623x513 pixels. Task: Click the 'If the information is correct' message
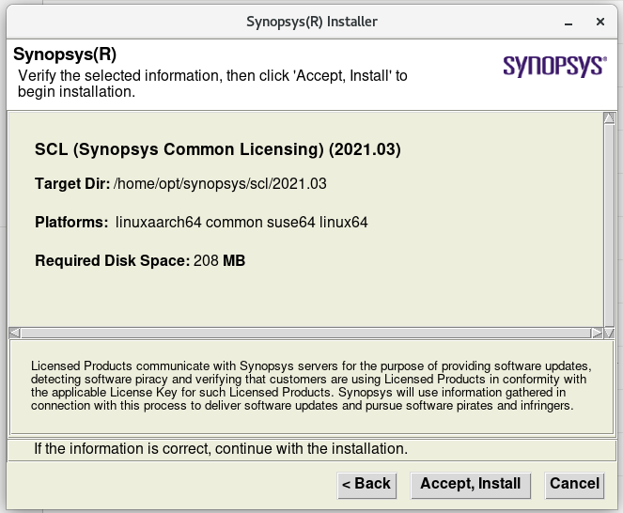221,449
